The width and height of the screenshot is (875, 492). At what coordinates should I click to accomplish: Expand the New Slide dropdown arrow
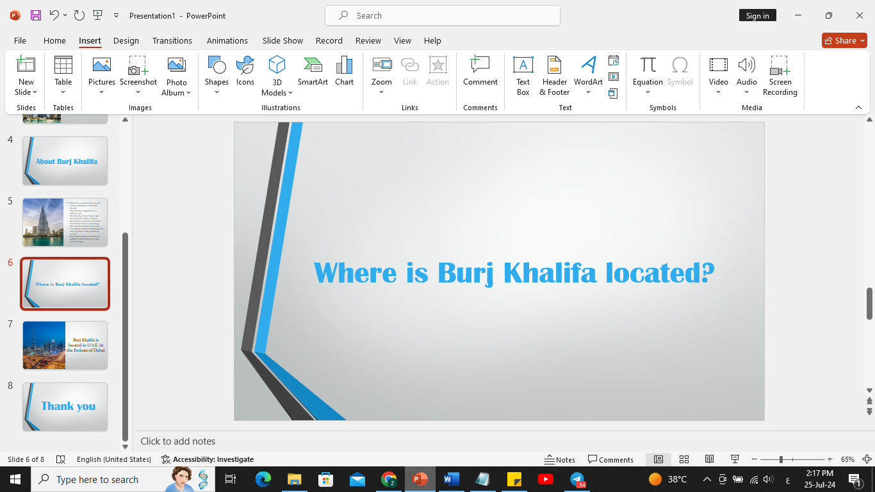click(35, 92)
